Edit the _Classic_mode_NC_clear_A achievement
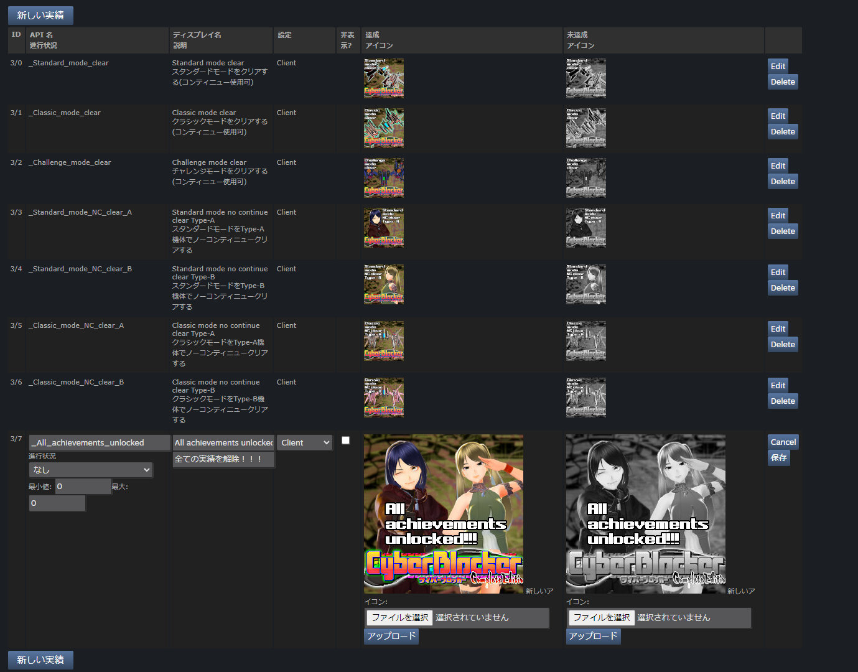The height and width of the screenshot is (672, 858). [778, 329]
